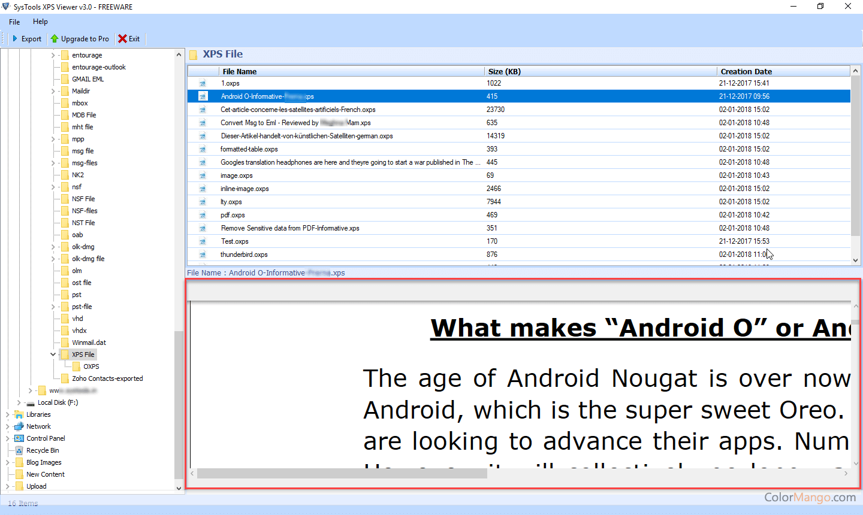Click the Network icon in folder tree
863x515 pixels.
pos(19,426)
